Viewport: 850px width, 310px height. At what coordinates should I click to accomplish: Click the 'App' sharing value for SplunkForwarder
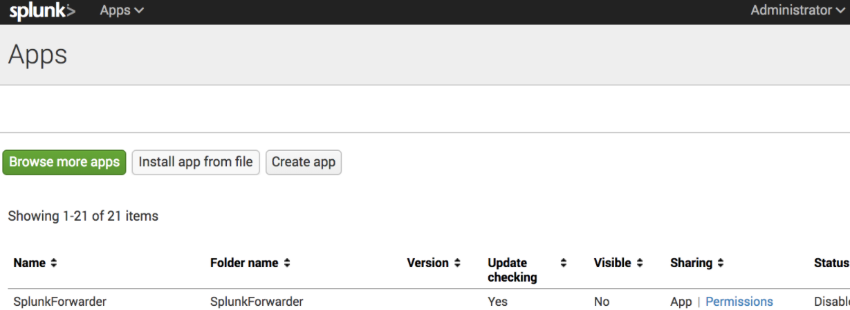681,302
